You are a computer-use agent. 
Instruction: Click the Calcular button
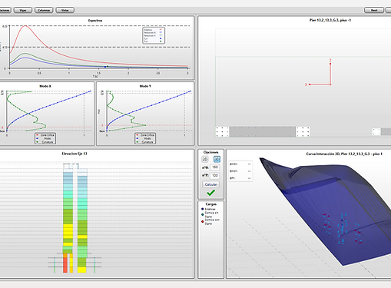click(x=210, y=184)
